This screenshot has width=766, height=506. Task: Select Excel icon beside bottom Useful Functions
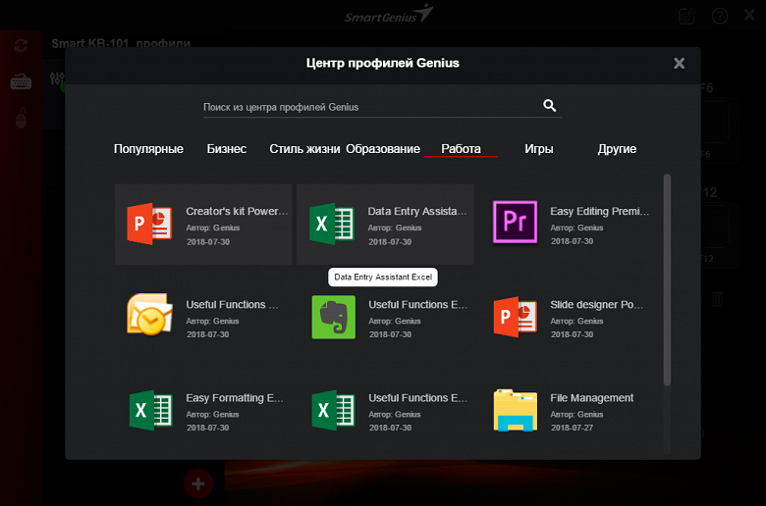coord(333,410)
